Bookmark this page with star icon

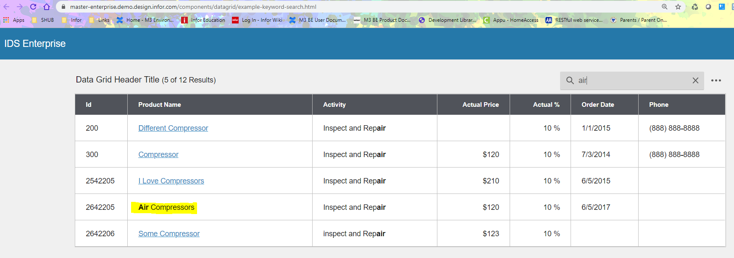point(678,7)
